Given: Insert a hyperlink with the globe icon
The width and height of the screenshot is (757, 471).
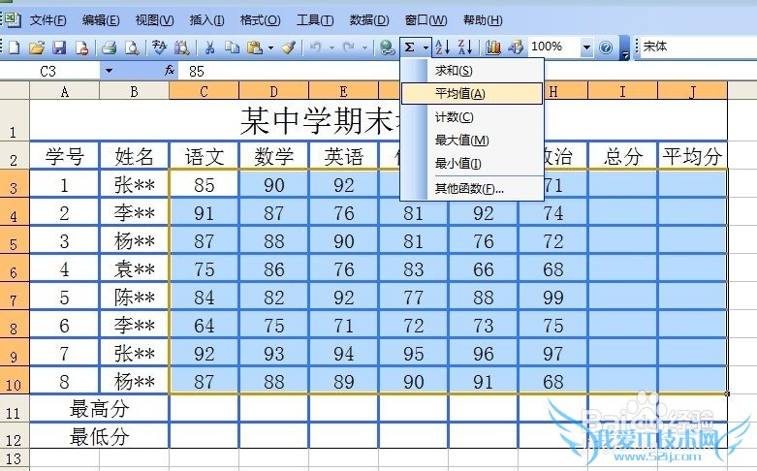Looking at the screenshot, I should pyautogui.click(x=387, y=47).
